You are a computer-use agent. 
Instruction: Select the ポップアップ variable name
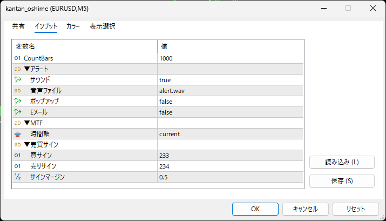pos(45,102)
